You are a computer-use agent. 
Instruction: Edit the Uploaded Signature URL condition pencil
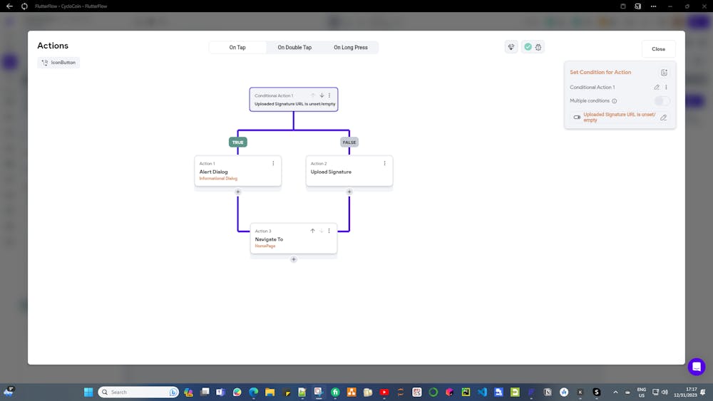(663, 118)
